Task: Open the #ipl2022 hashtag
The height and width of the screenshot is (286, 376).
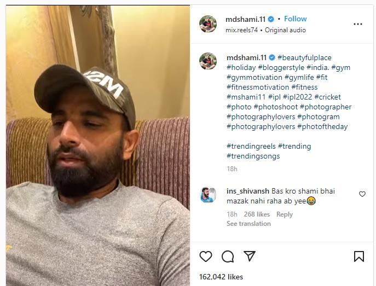Action: click(x=297, y=97)
